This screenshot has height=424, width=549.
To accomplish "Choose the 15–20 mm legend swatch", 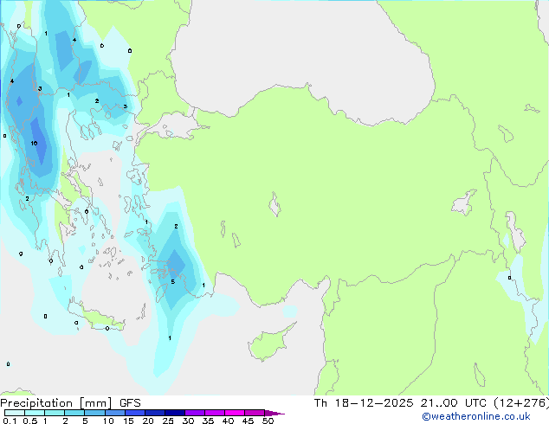I will [x=135, y=413].
